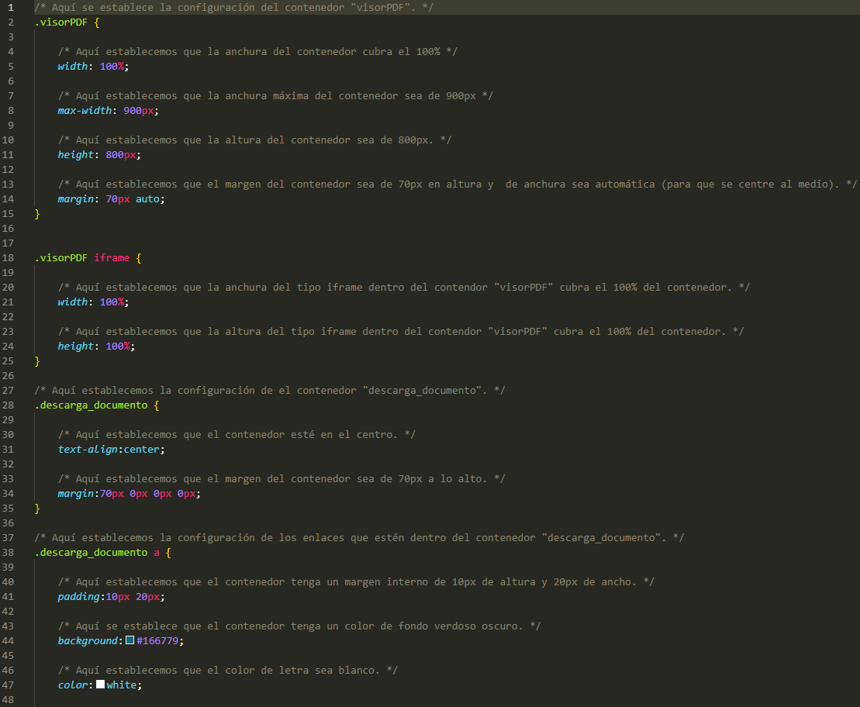
Task: Click the "white" value on line 47
Action: point(121,685)
